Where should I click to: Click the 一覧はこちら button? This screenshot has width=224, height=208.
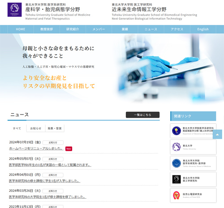coord(142,115)
